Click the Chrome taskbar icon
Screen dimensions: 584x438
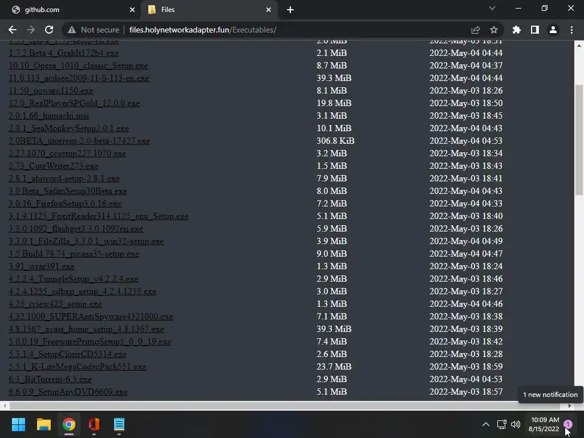click(x=69, y=424)
